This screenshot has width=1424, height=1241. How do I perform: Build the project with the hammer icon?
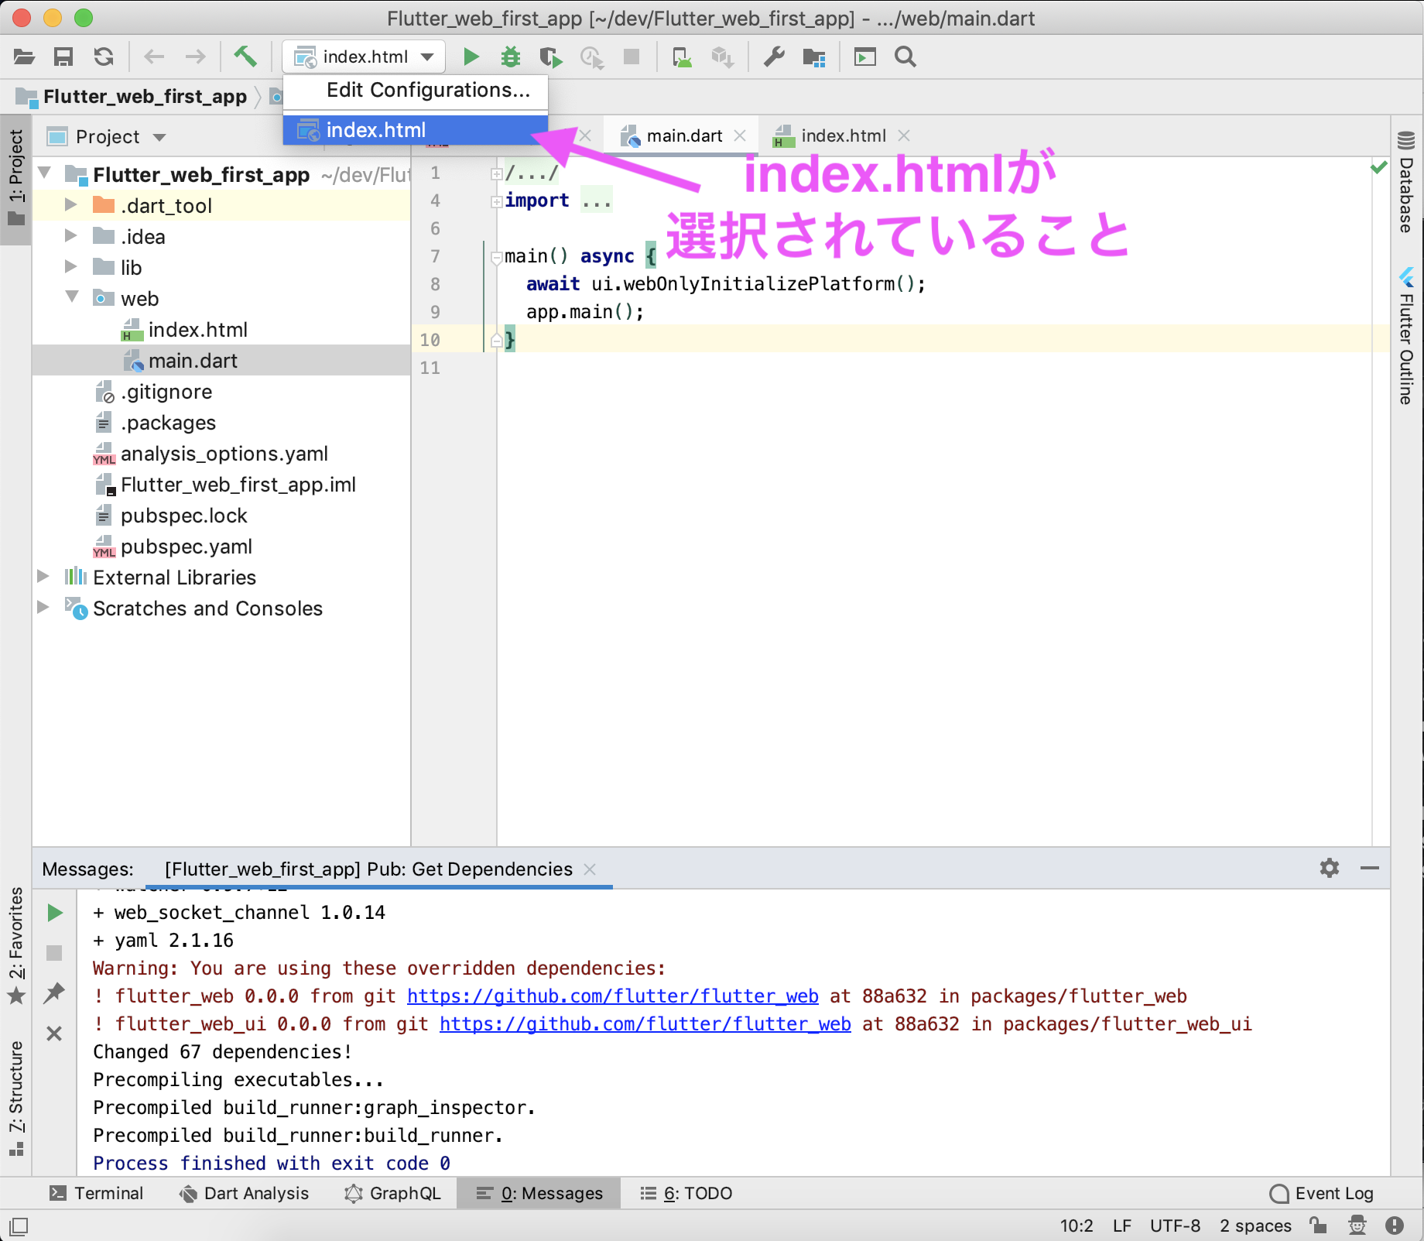(245, 57)
